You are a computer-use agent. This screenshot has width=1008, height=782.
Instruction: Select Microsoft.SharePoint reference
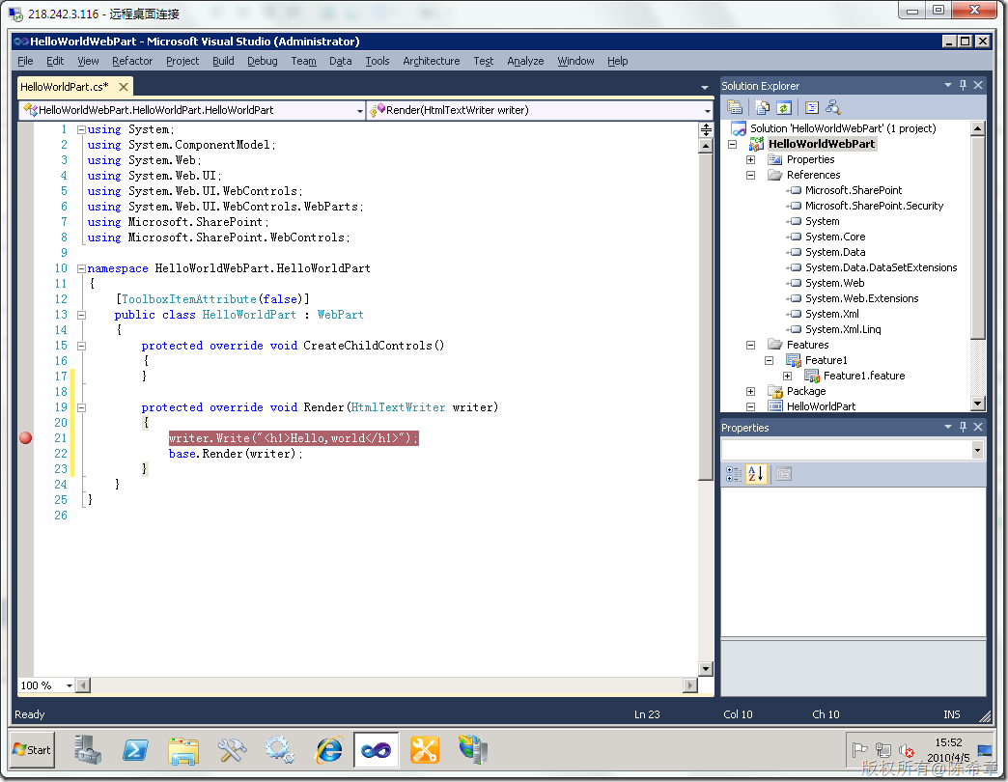click(854, 190)
